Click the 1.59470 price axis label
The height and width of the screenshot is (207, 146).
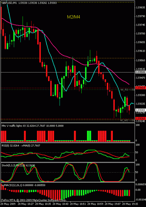(141, 78)
